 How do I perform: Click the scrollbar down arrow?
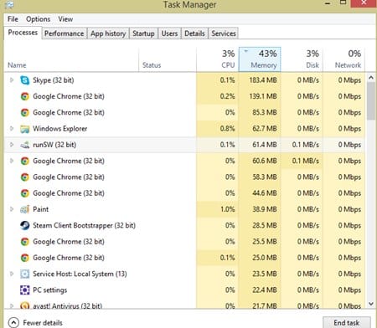pos(371,304)
